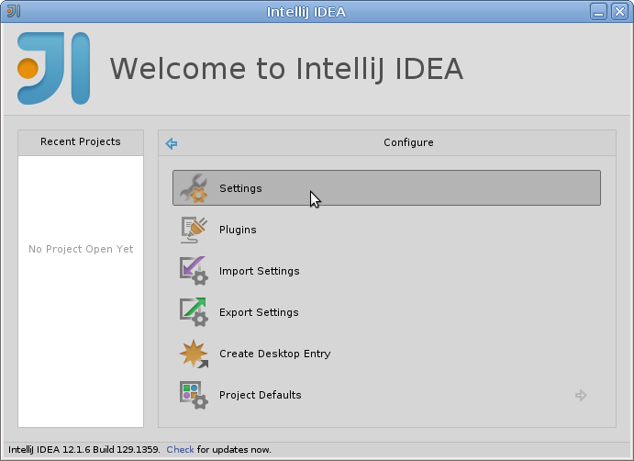
Task: Open the Plugins entry
Action: click(386, 230)
